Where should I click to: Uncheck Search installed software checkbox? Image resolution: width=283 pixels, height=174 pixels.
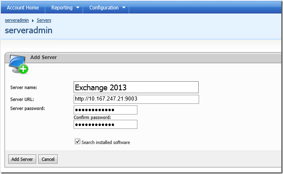point(77,142)
